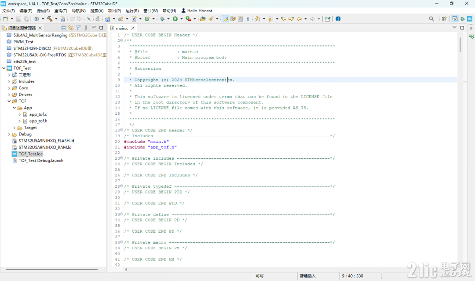Go to next annotation icon
The image size is (475, 281).
click(x=257, y=19)
